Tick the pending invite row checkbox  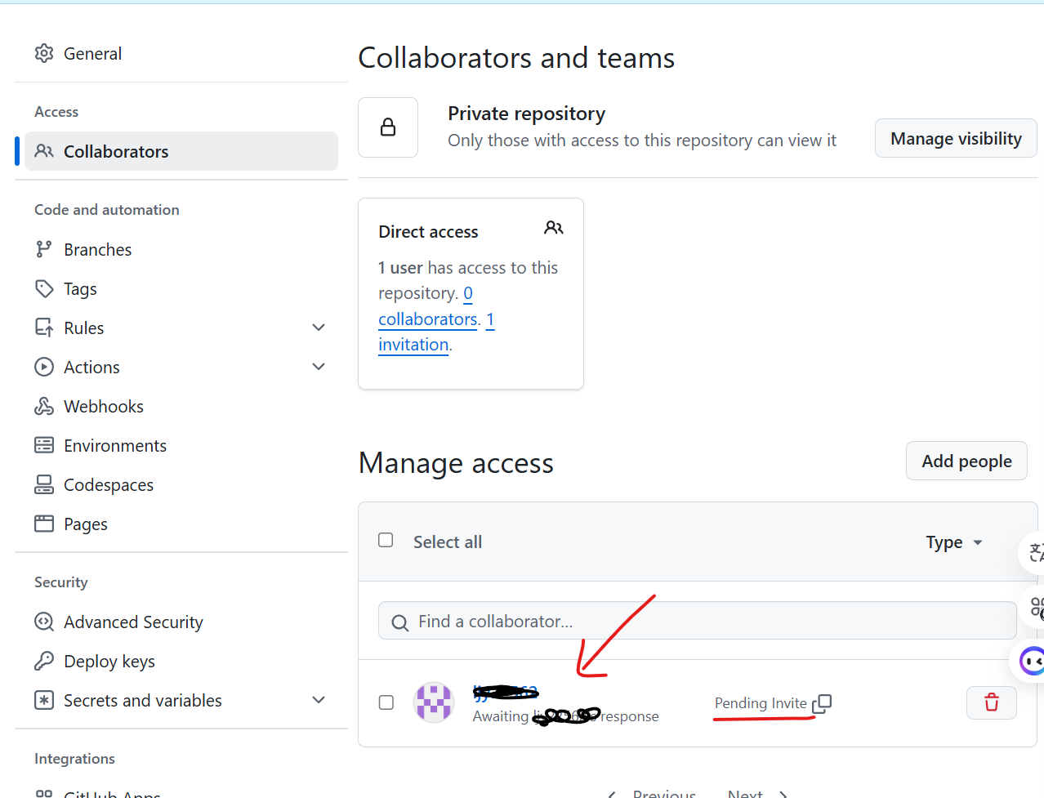point(386,702)
